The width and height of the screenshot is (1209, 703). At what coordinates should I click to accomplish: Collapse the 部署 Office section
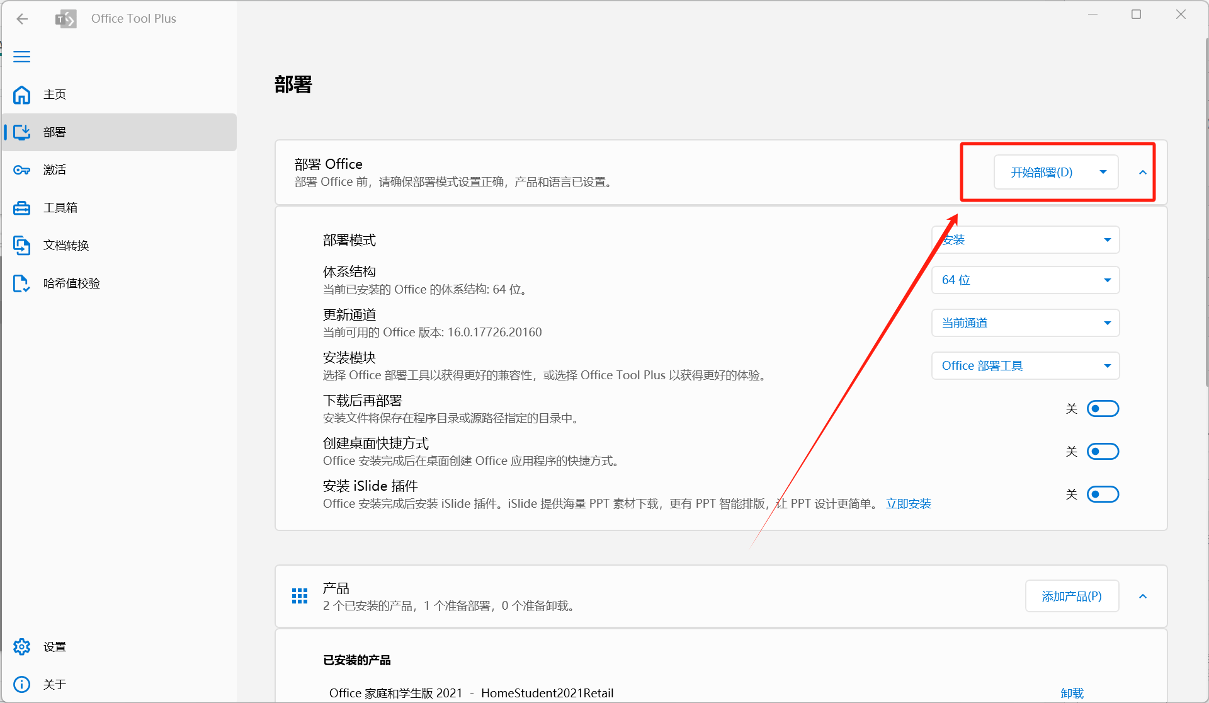(1143, 173)
